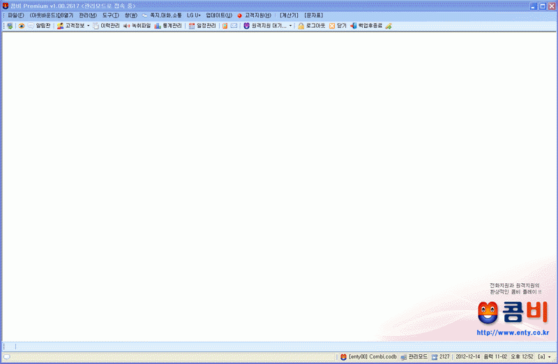Open the 업데이트(U) menu
Screen dimensions: 558x364
click(219, 15)
